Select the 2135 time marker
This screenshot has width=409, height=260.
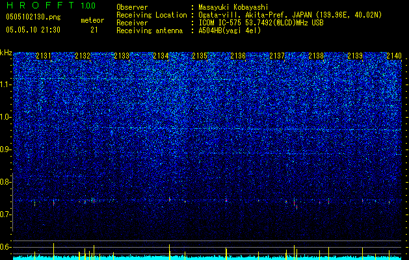point(199,56)
